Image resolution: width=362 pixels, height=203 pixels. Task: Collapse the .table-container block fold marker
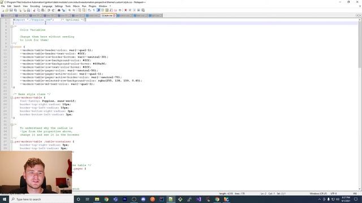[x=11, y=142]
